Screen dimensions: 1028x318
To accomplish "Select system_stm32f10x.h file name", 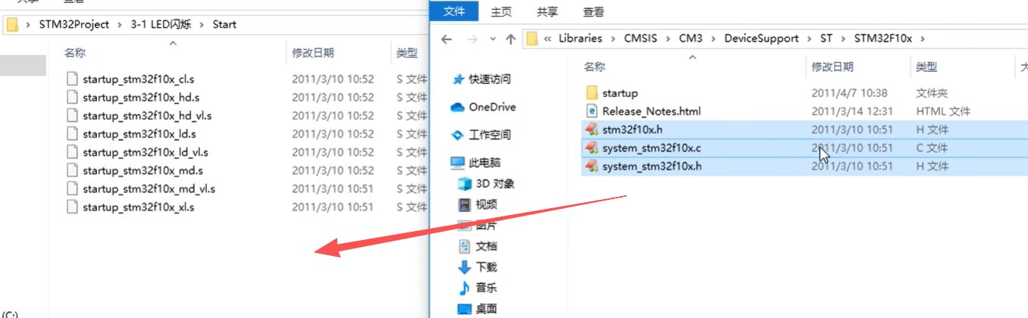I will click(651, 166).
